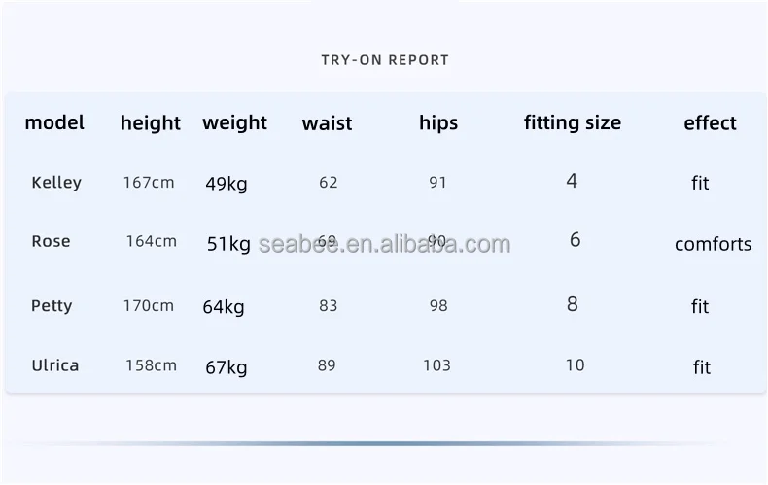
Task: Click the hips column header
Action: tap(438, 123)
